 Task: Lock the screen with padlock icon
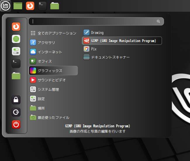click(x=16, y=100)
